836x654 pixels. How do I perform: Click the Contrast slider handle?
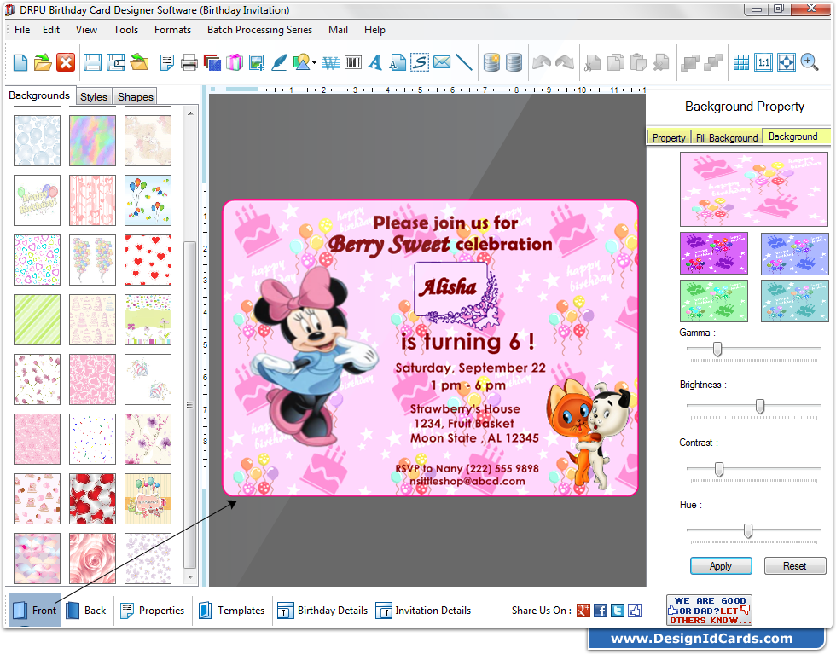click(x=719, y=469)
